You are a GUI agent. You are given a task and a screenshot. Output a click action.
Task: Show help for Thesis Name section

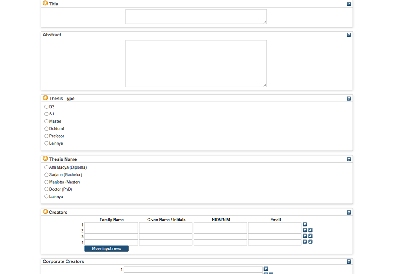349,159
